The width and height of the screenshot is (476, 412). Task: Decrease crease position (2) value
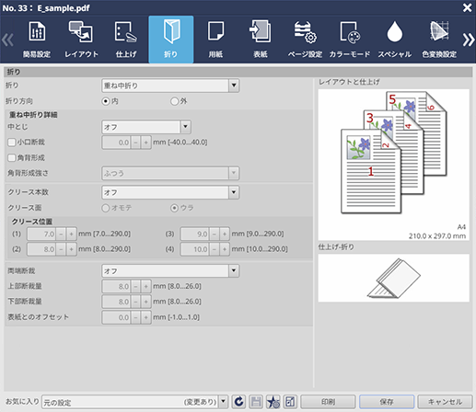click(61, 249)
